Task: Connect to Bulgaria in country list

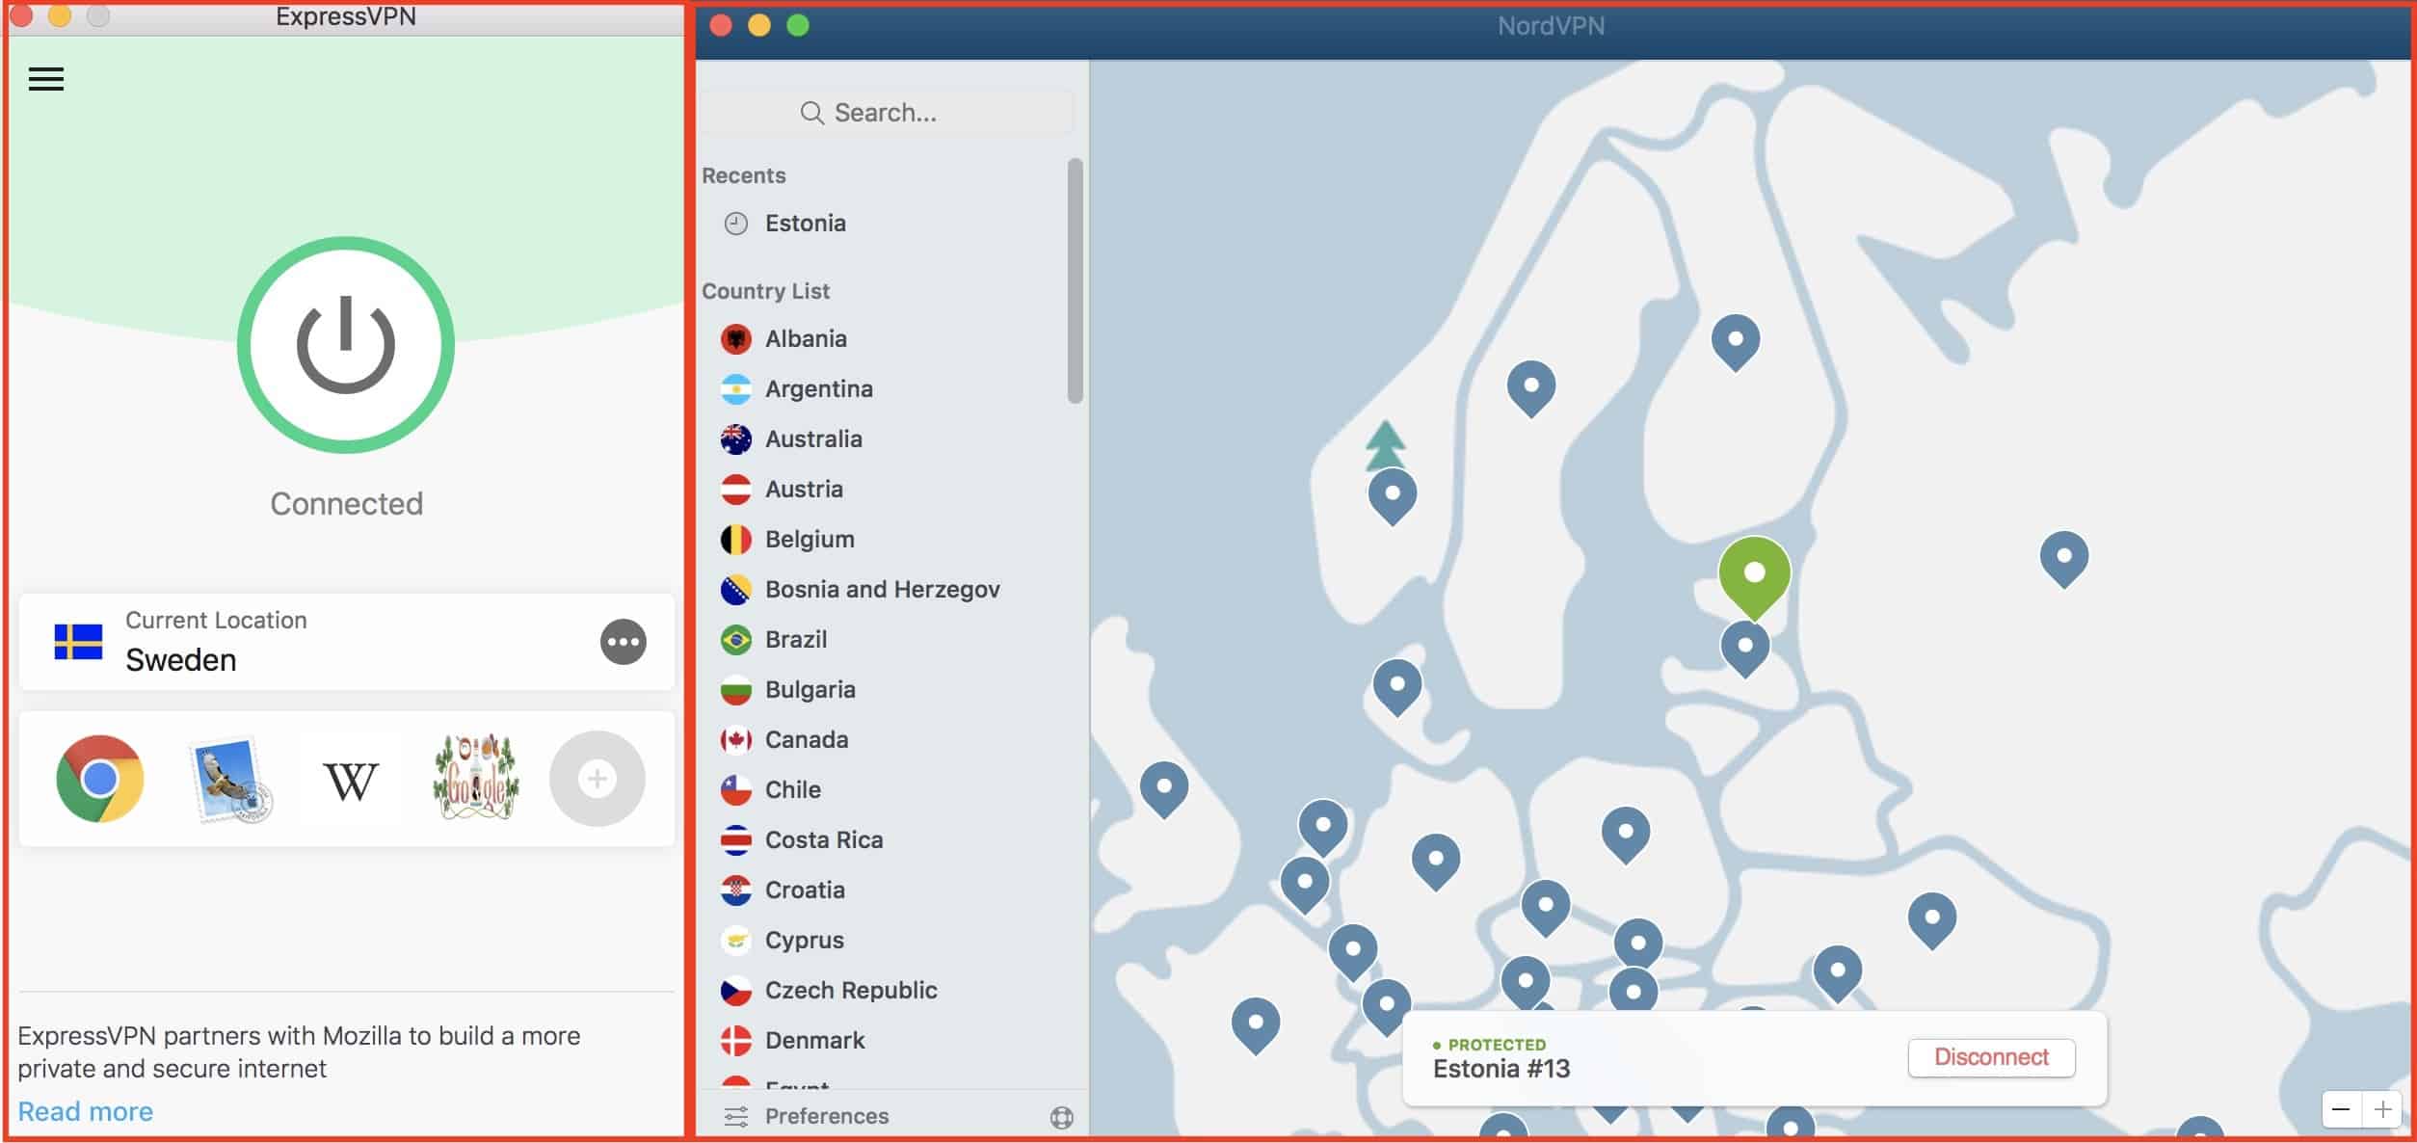Action: click(810, 690)
